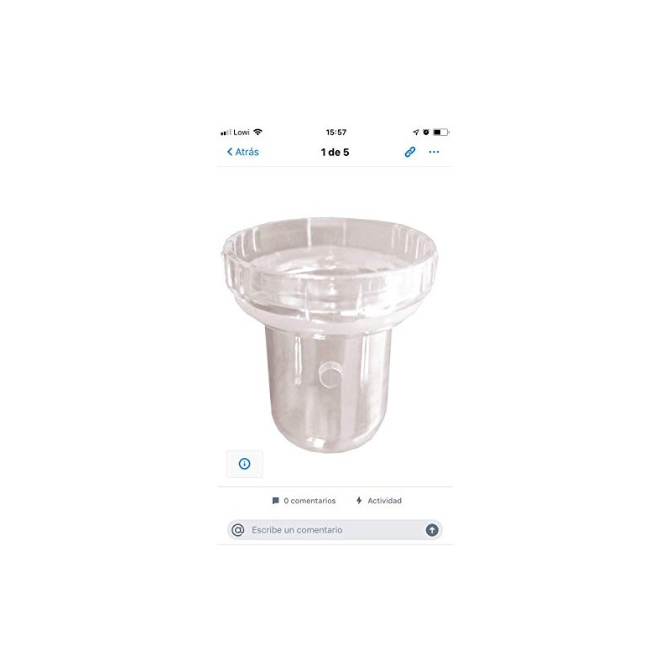
Task: Send comment with the up-arrow button
Action: click(x=432, y=530)
